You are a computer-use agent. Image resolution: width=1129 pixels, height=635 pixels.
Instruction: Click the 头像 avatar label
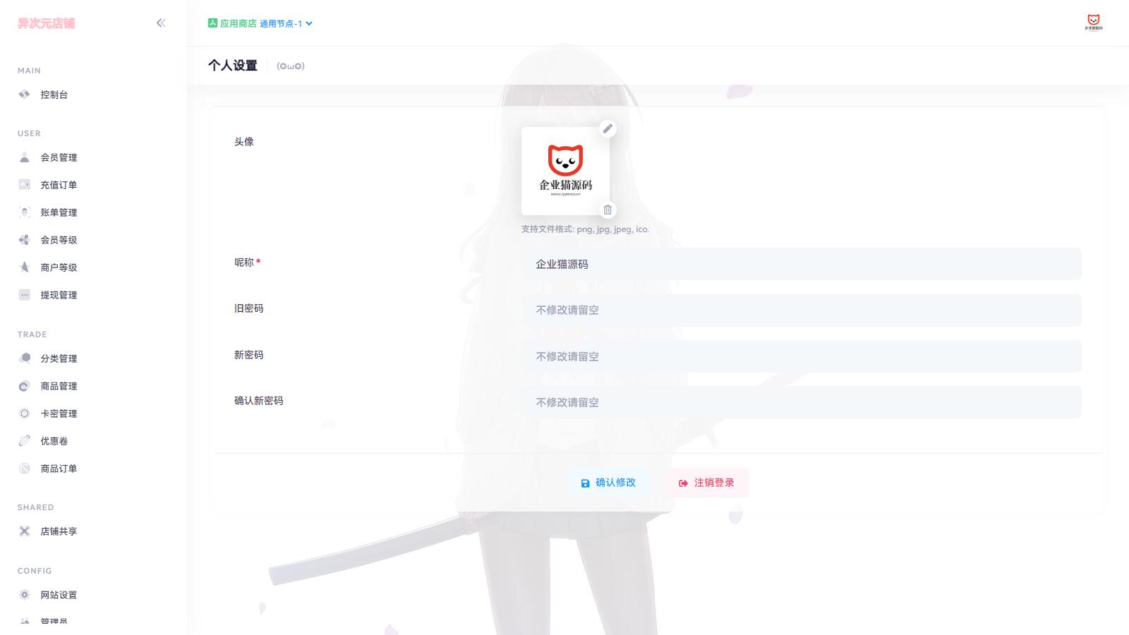click(x=244, y=142)
